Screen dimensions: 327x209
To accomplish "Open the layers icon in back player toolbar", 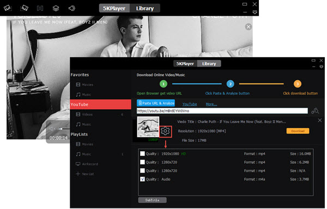I will [56, 8].
